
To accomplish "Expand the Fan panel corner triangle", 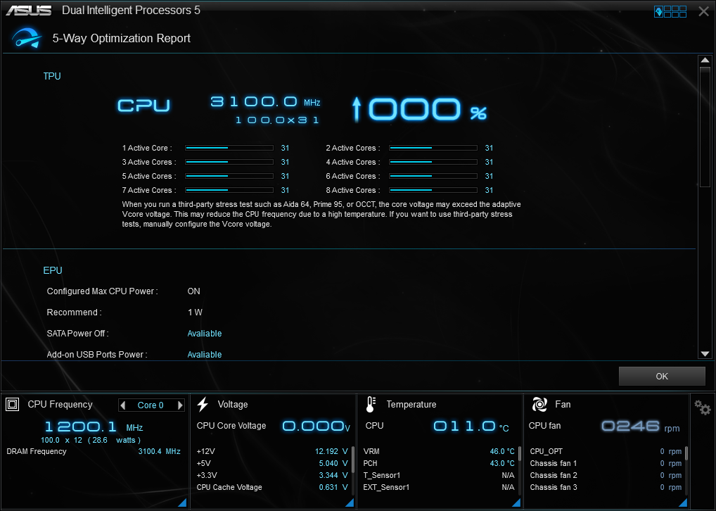I will 683,503.
